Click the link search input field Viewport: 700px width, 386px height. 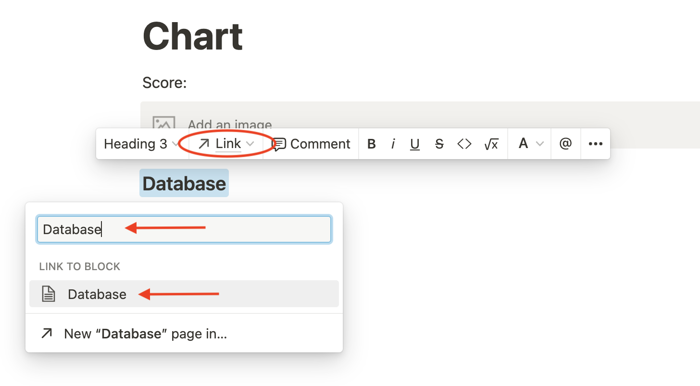[184, 229]
